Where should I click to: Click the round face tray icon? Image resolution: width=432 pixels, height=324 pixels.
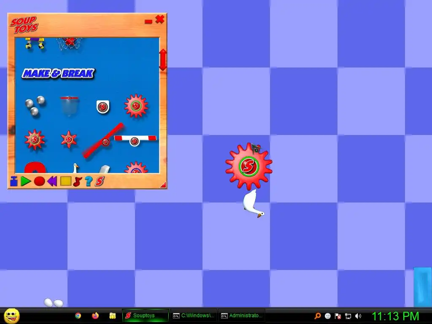tap(327, 316)
